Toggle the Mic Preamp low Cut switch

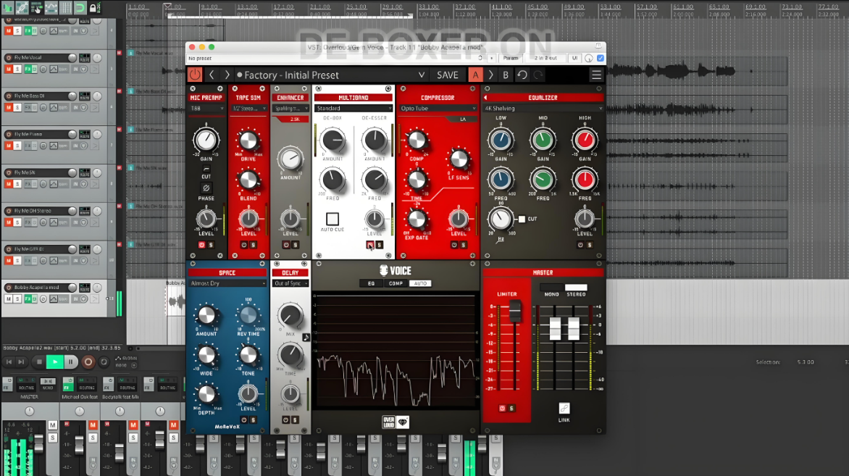coord(206,170)
